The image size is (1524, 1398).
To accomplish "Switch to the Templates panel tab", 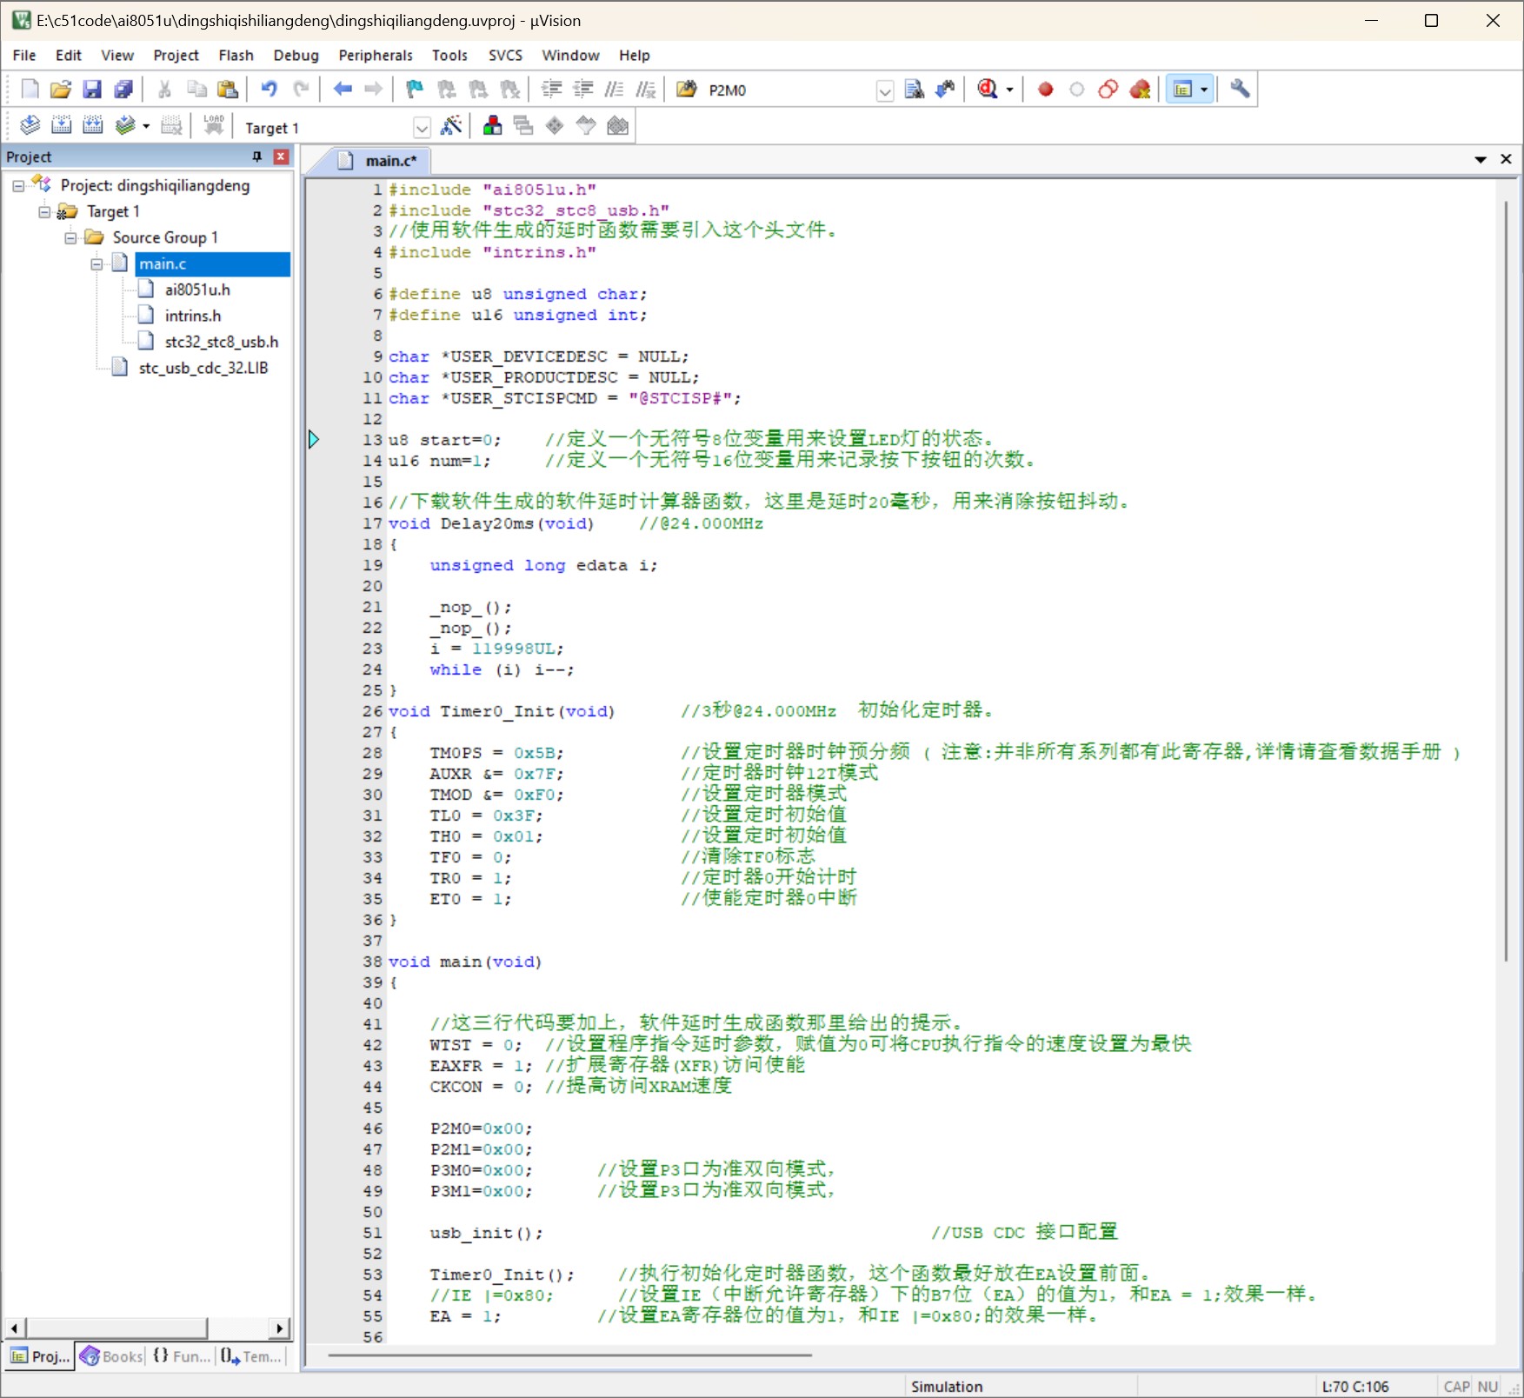I will (250, 1356).
